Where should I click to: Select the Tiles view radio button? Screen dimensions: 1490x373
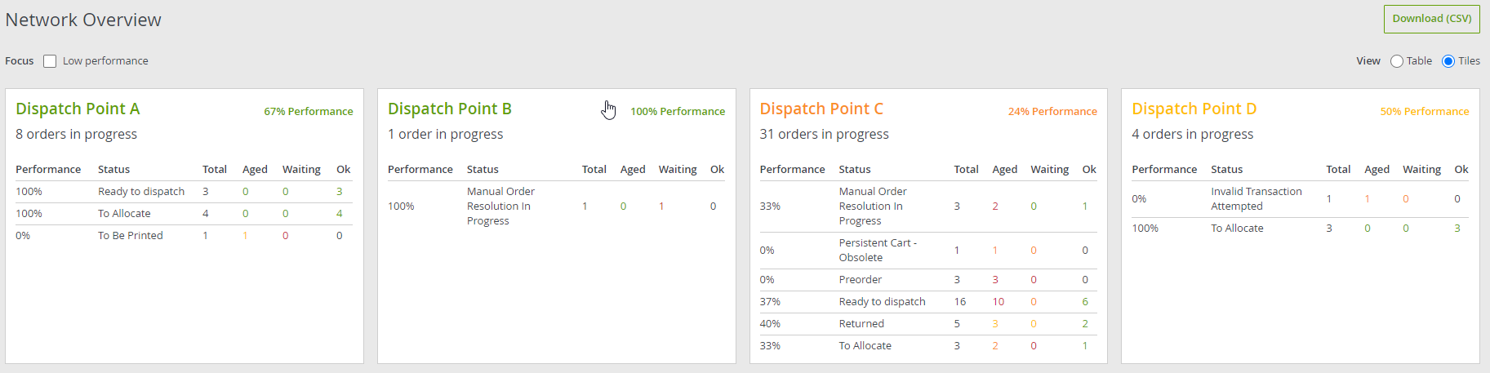coord(1448,61)
